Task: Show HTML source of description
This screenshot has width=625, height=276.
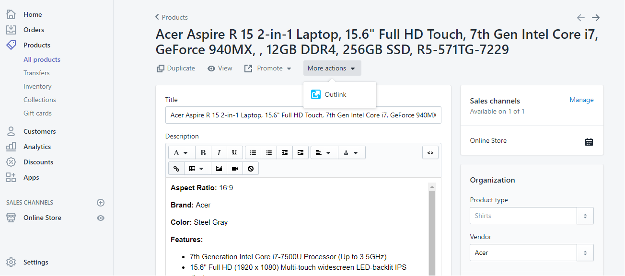Action: click(x=430, y=153)
